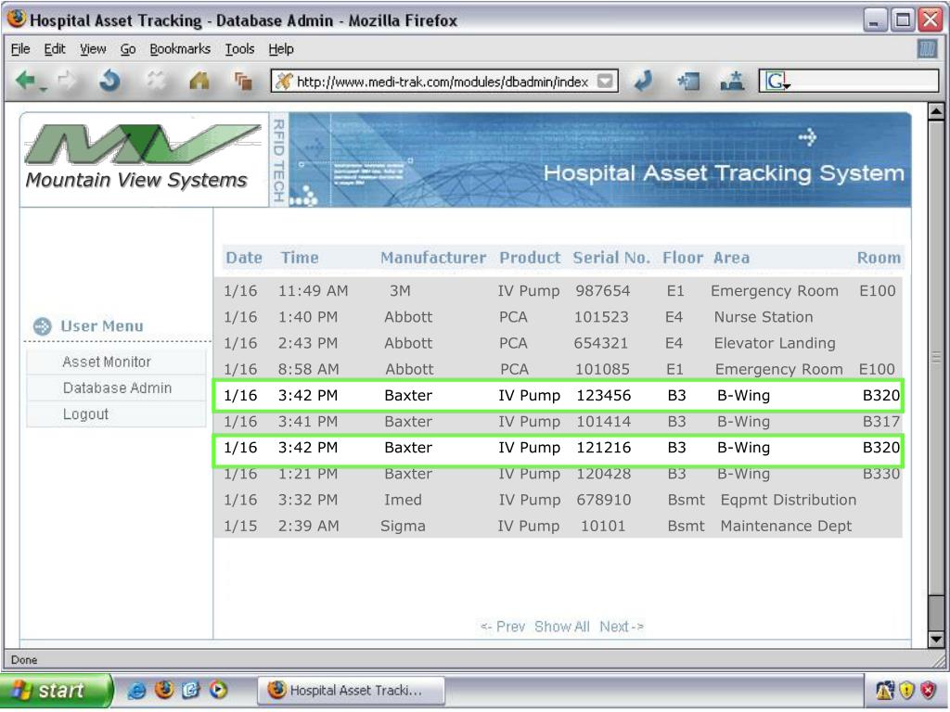Click 'Elevator Landing' area cell
Viewport: 950px width, 712px height.
[x=775, y=343]
